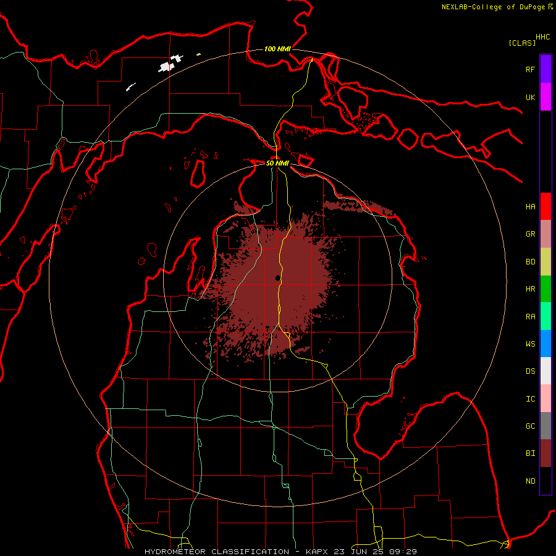Click the [CLAS] units label
Image resolution: width=556 pixels, height=556 pixels.
pyautogui.click(x=522, y=43)
